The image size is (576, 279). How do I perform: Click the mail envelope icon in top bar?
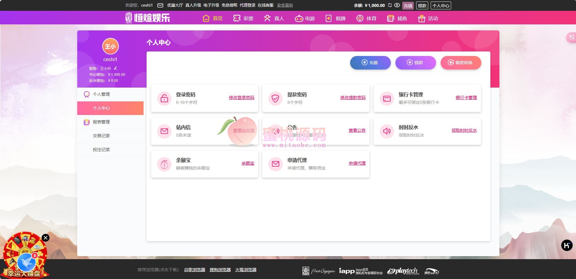160,5
